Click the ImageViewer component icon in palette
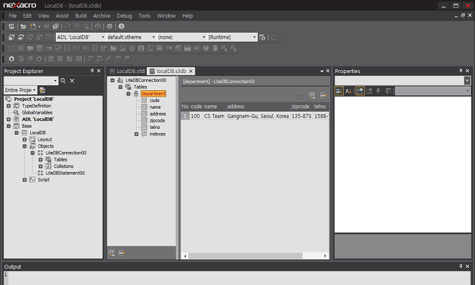Image resolution: width=475 pixels, height=285 pixels. pos(123,48)
